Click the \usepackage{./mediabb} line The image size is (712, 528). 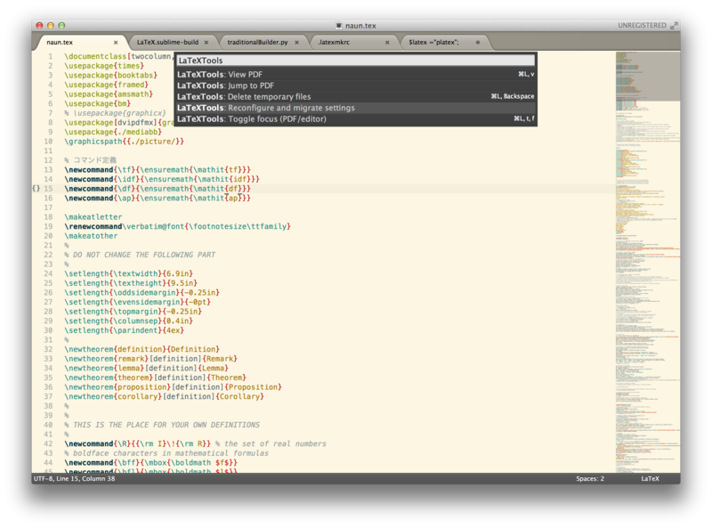(x=113, y=132)
